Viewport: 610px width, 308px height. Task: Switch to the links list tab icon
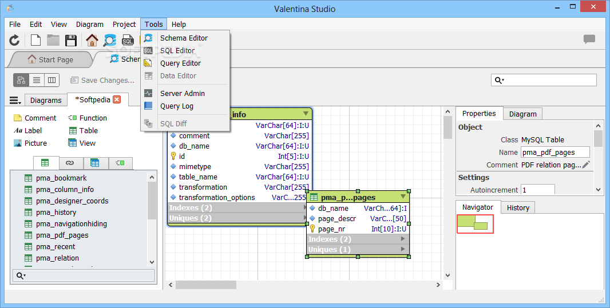[x=70, y=163]
